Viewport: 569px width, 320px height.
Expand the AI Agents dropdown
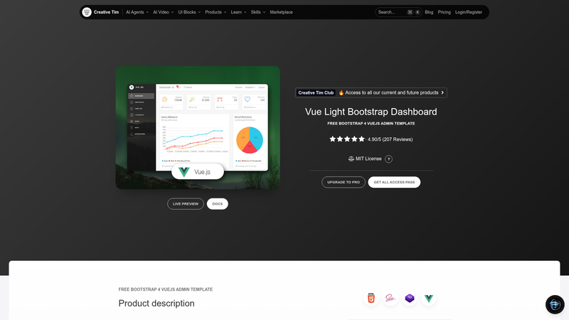click(x=137, y=12)
